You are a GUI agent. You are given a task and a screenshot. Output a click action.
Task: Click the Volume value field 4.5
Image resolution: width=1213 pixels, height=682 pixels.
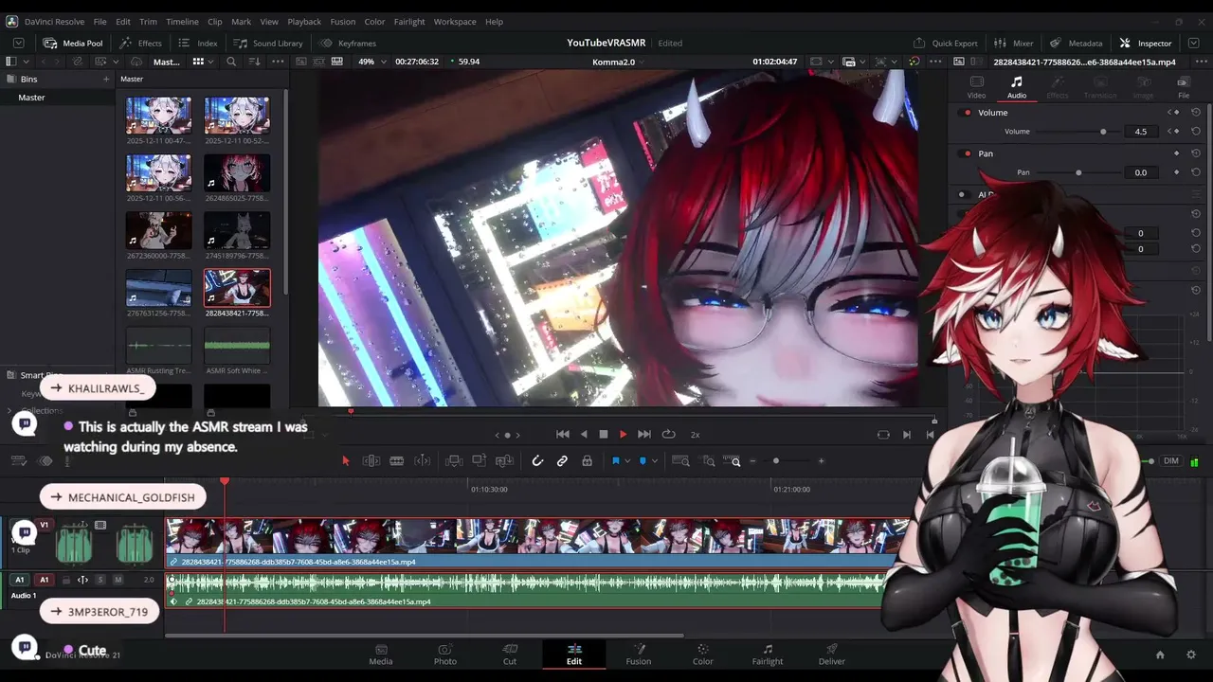point(1141,132)
